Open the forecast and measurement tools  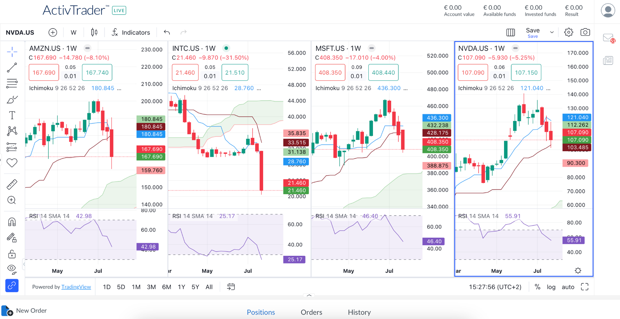(12, 147)
